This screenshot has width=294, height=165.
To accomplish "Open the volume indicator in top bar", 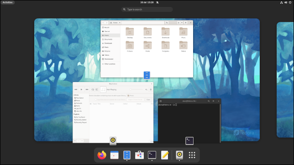I will pos(286,2).
